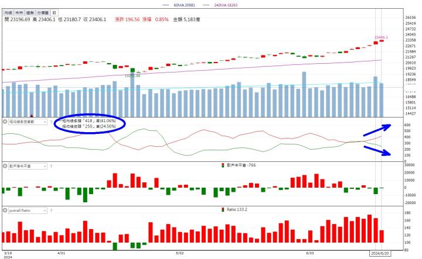Click the 漲跌 196.56 change value
The width and height of the screenshot is (422, 259).
tap(127, 20)
